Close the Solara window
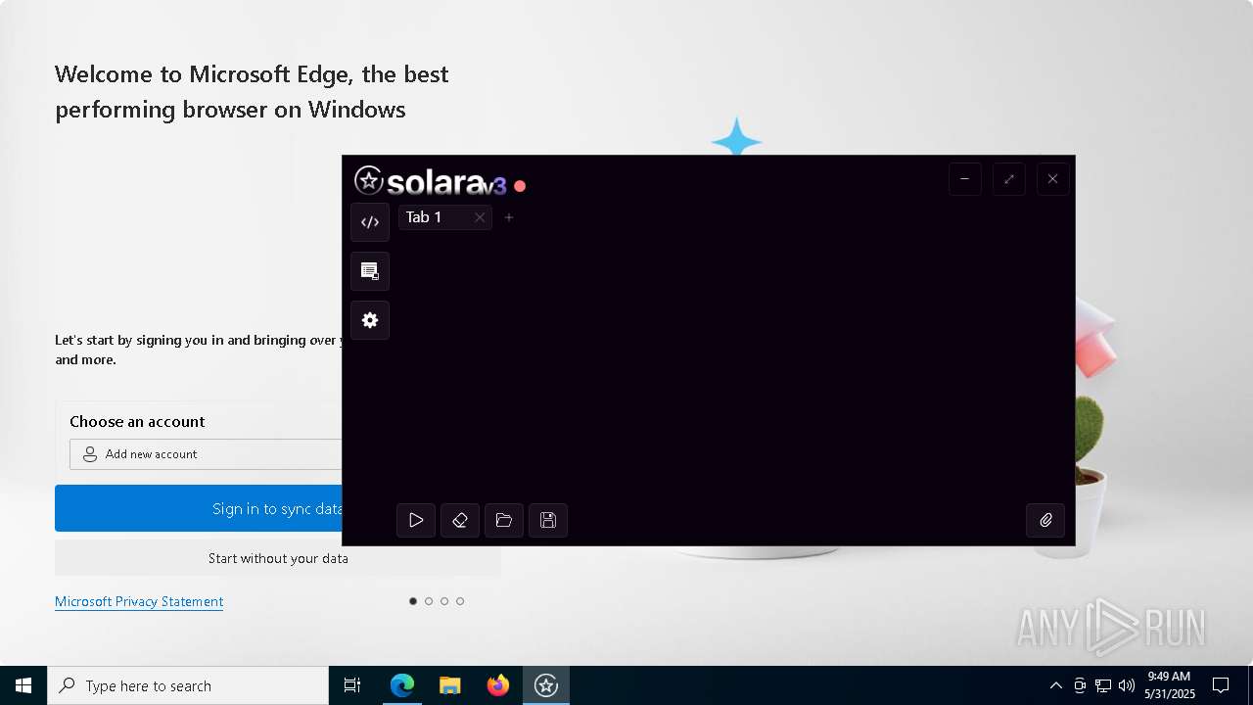Image resolution: width=1253 pixels, height=705 pixels. [x=1052, y=179]
